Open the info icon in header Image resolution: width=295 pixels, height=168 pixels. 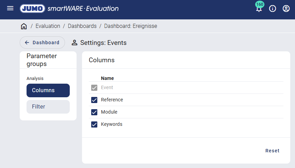[273, 9]
